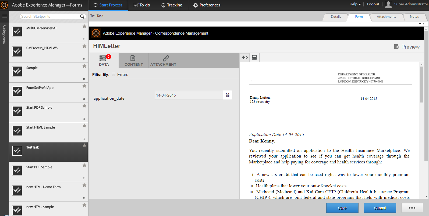Screen dimensions: 429x216
Task: Select the new HTML Demo Form icon
Action: point(17,191)
